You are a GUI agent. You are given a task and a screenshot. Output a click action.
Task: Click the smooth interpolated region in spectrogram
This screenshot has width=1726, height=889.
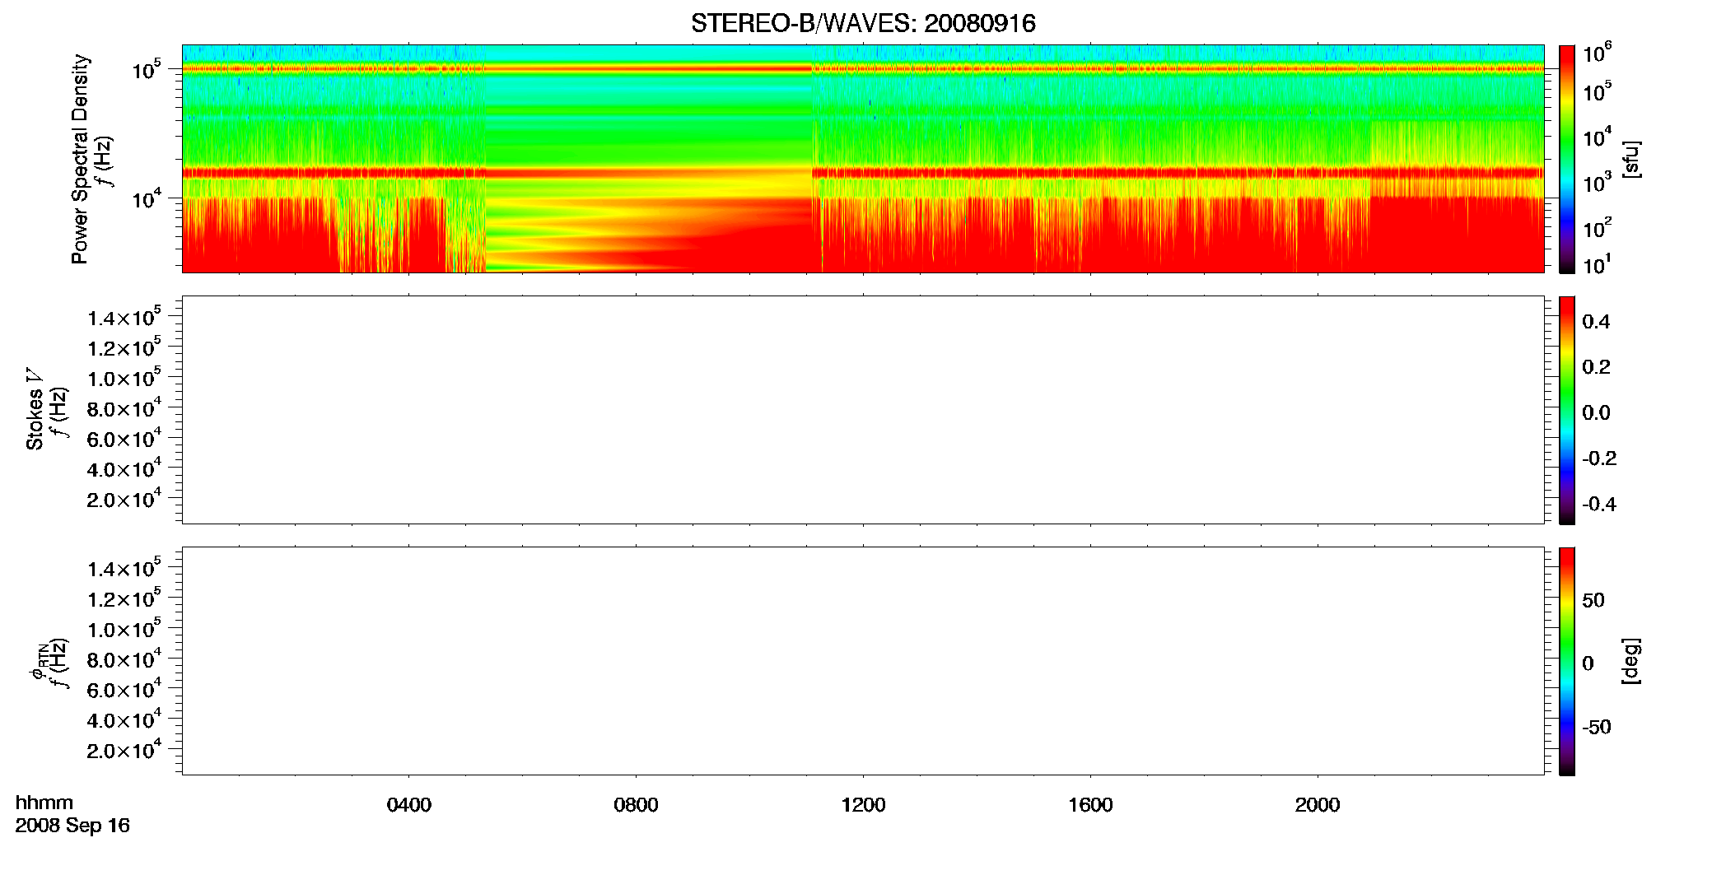pos(649,159)
